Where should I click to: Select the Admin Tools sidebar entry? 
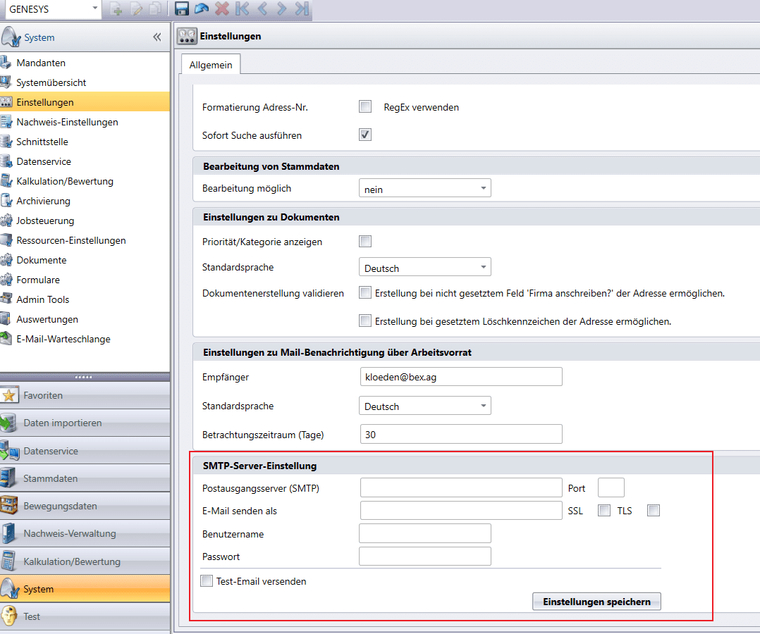pyautogui.click(x=42, y=299)
